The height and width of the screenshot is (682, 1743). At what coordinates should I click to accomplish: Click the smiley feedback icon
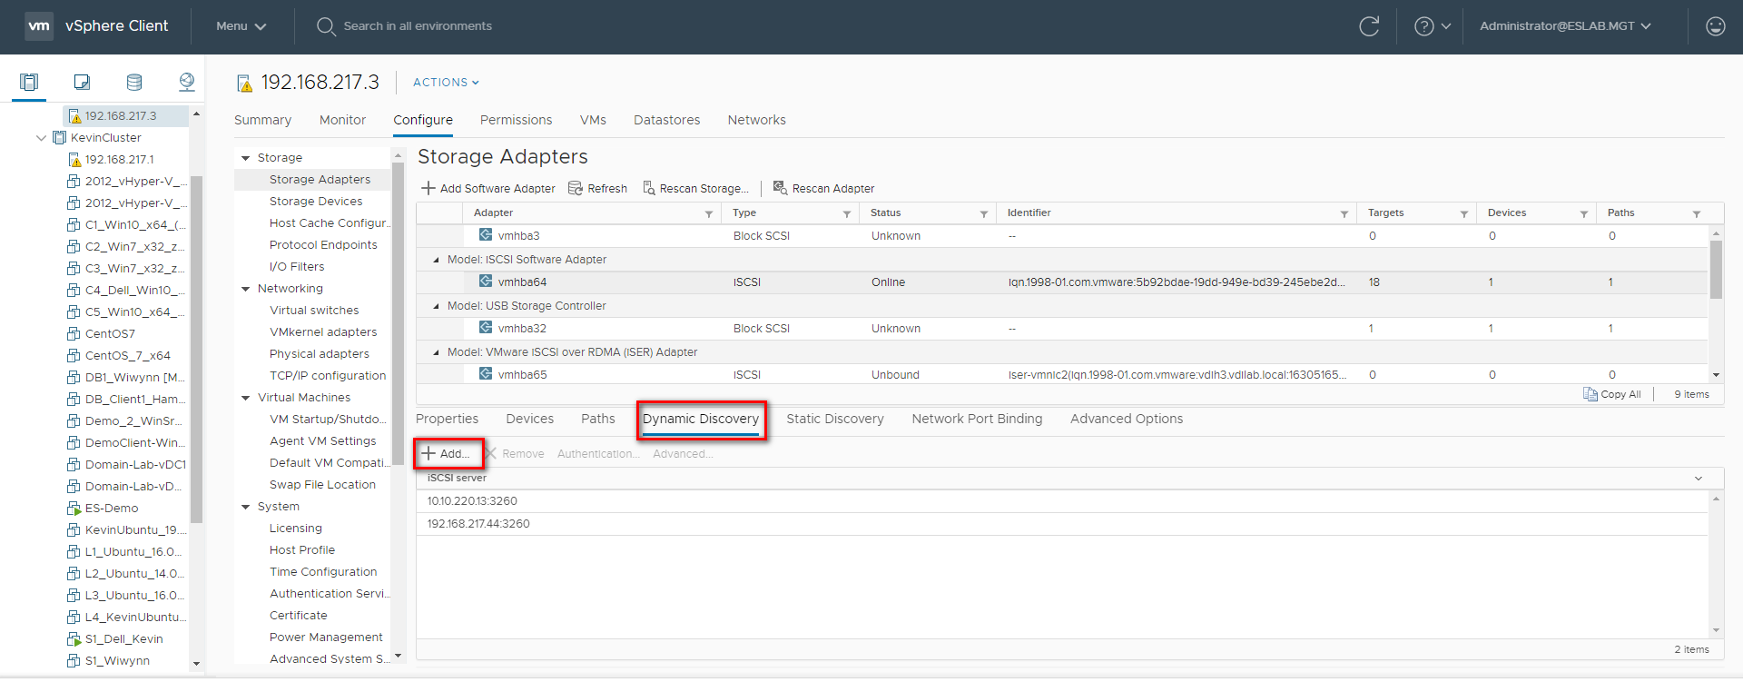click(1715, 26)
